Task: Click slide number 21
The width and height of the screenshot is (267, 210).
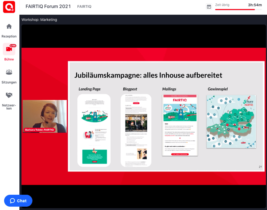Action: pos(260,167)
